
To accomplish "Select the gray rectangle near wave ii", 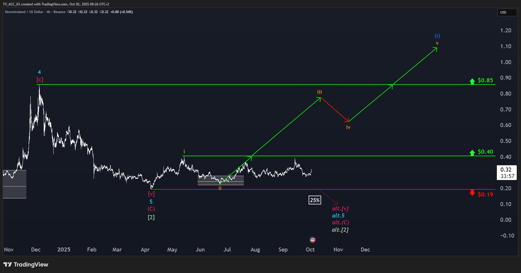I will pyautogui.click(x=221, y=180).
